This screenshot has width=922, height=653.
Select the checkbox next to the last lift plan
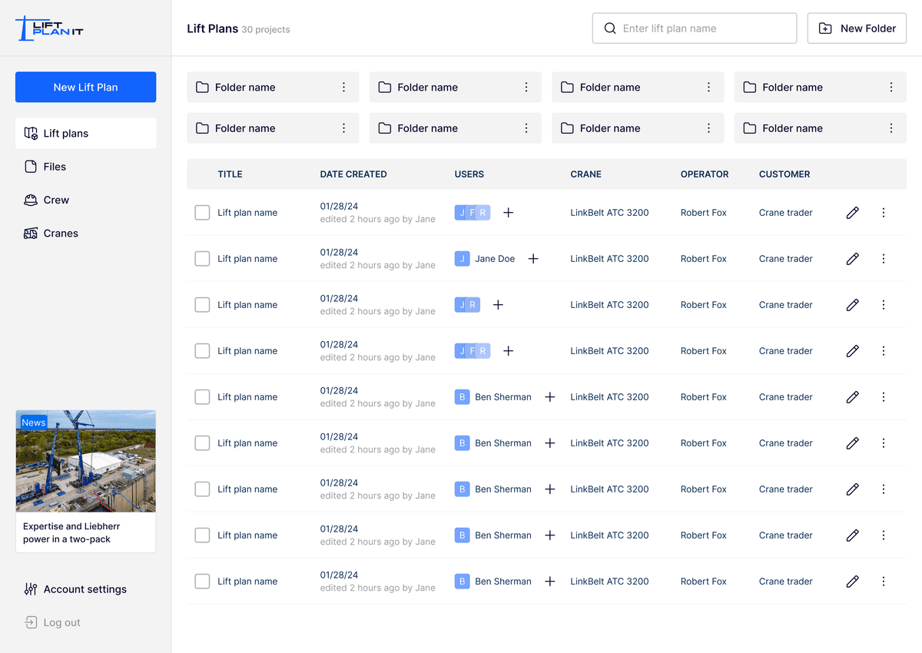point(202,582)
